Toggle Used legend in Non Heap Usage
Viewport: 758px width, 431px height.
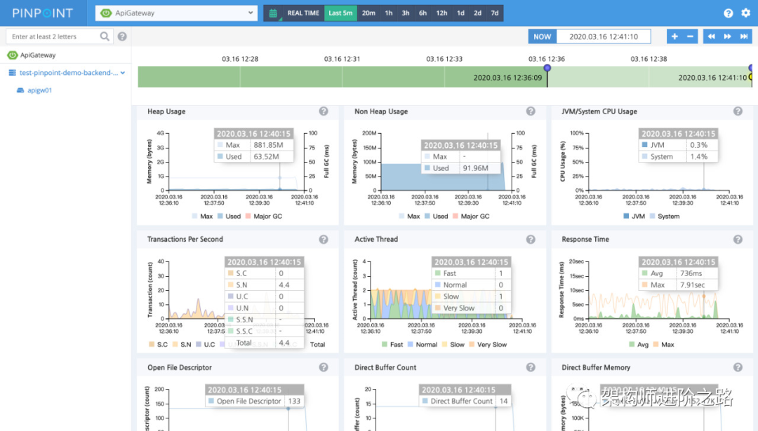point(436,217)
